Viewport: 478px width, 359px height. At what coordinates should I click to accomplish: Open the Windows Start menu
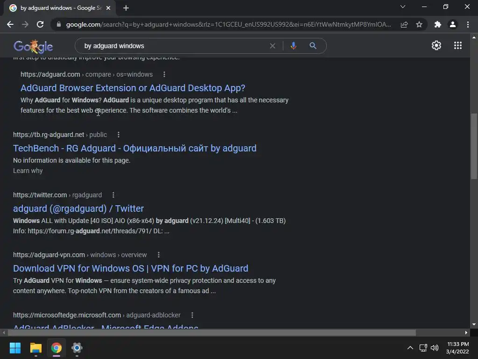tap(15, 348)
